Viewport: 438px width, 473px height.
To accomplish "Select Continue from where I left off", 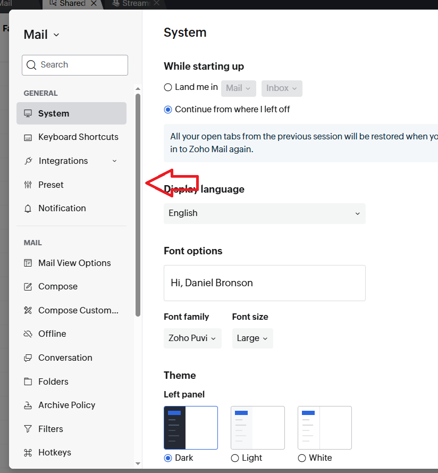I will point(168,110).
